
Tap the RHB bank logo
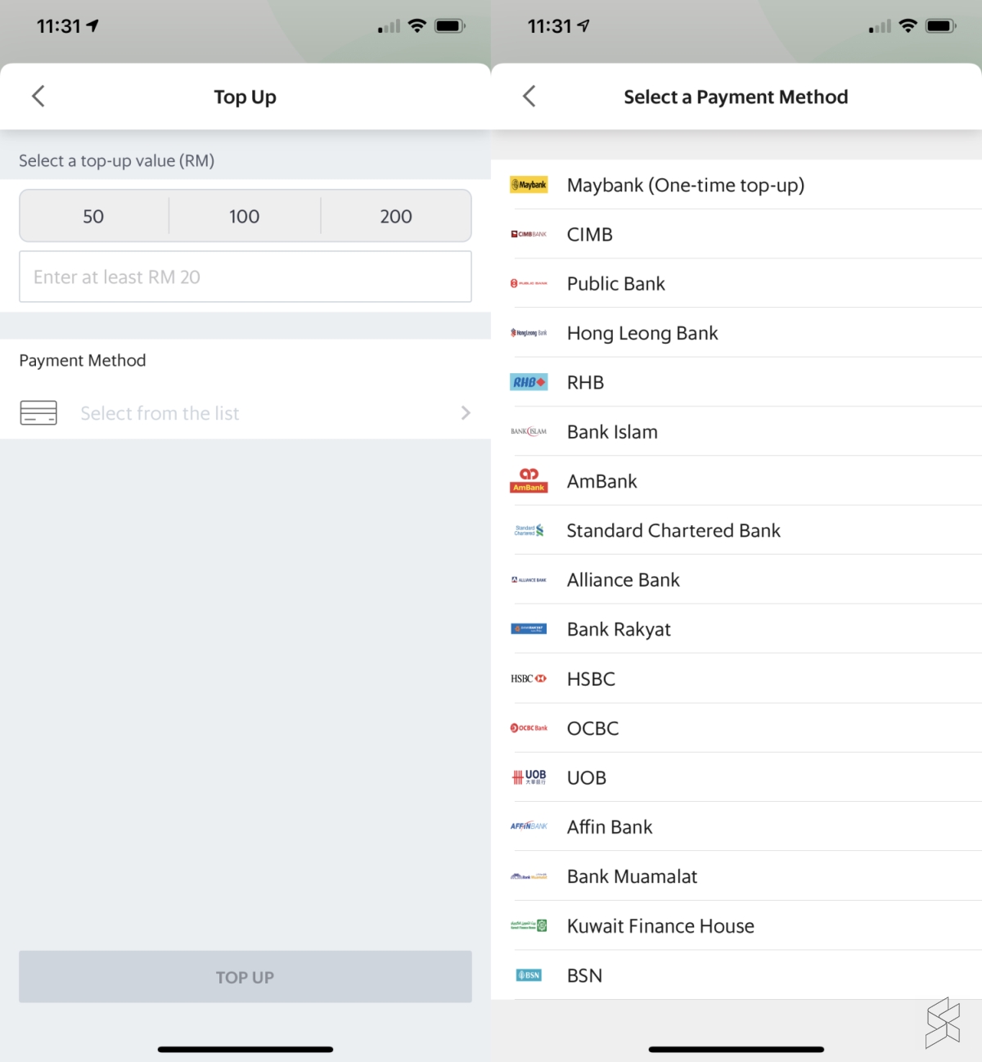point(529,382)
